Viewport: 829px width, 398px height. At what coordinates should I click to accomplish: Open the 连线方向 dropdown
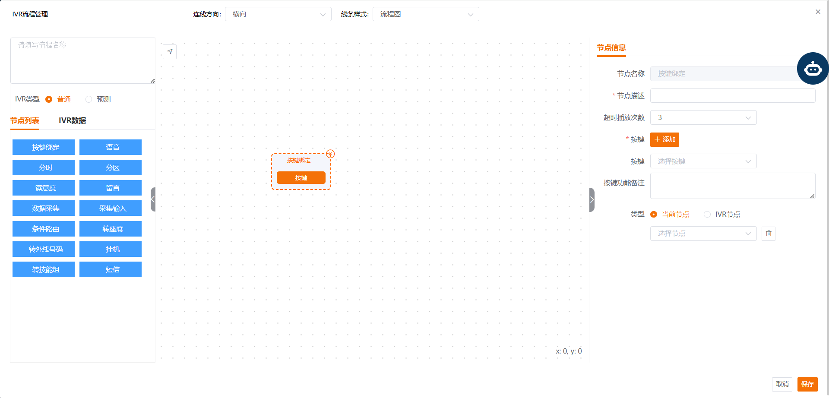coord(278,14)
